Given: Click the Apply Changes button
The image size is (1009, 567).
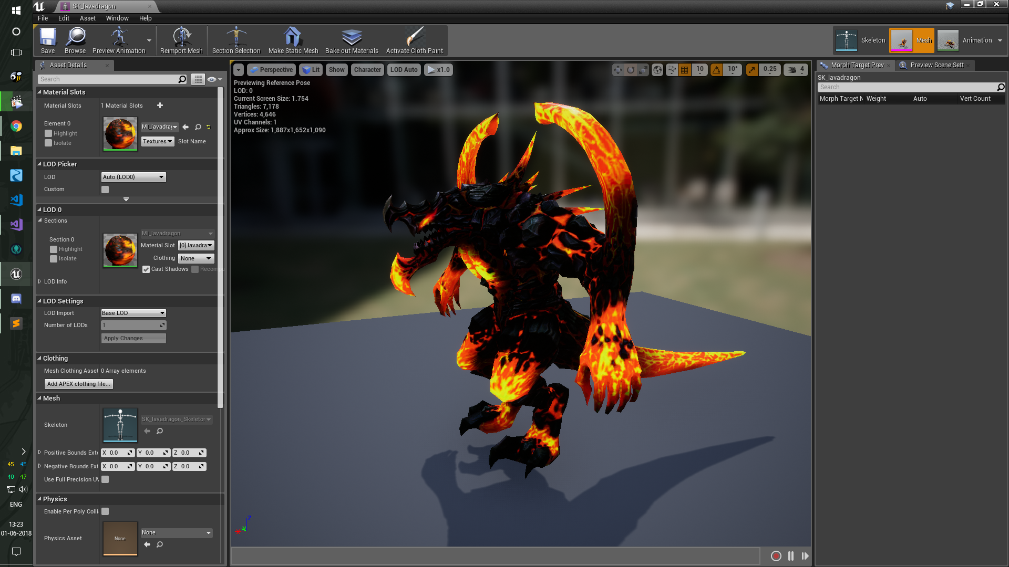Looking at the screenshot, I should (133, 338).
